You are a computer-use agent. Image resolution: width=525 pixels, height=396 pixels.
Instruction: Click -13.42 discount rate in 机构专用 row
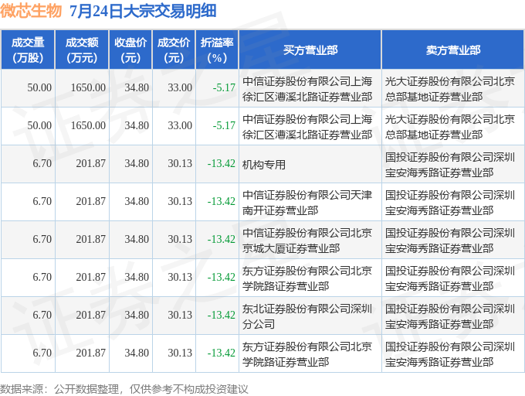[x=222, y=164]
